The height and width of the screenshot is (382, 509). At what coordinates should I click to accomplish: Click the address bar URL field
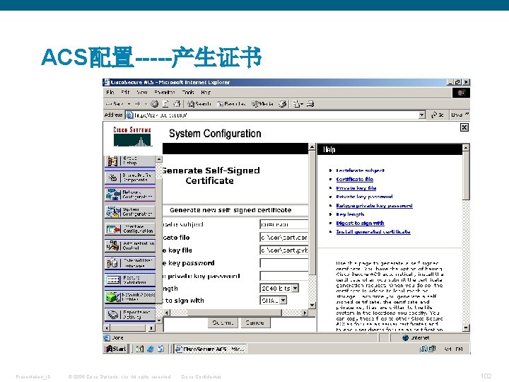272,115
